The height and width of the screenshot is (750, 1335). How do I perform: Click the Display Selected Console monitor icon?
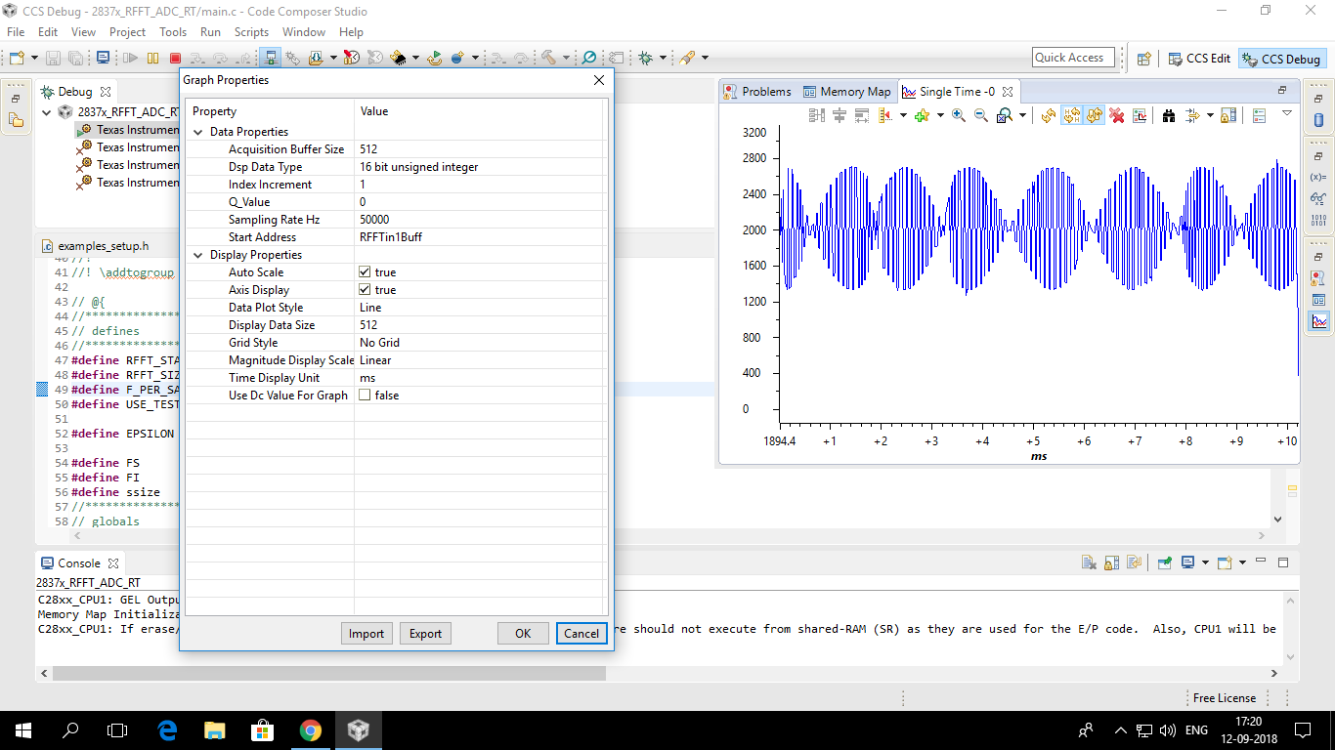click(1187, 562)
